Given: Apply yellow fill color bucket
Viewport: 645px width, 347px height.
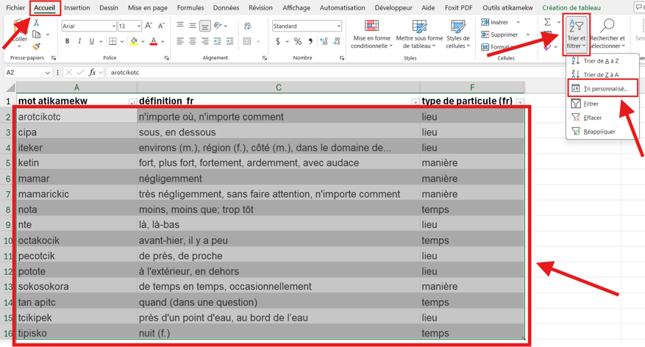Looking at the screenshot, I should pyautogui.click(x=134, y=41).
